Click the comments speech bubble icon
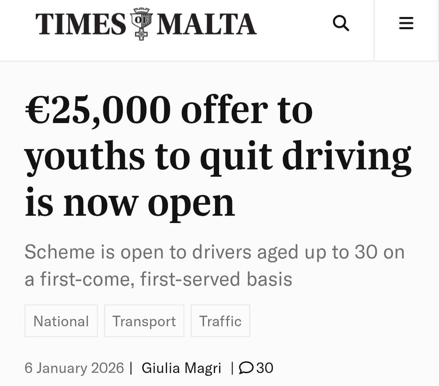This screenshot has width=439, height=386. click(x=246, y=368)
